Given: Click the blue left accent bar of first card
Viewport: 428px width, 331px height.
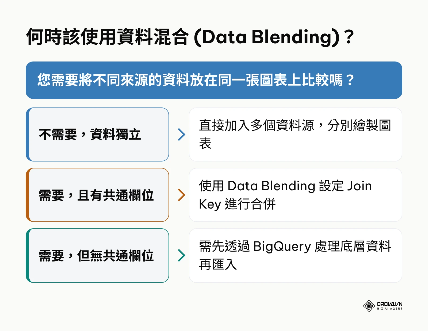Looking at the screenshot, I should tap(27, 134).
